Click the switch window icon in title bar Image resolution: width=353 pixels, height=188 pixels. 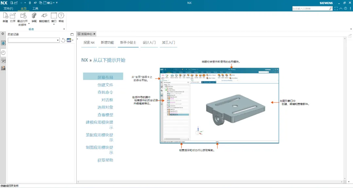(41, 3)
